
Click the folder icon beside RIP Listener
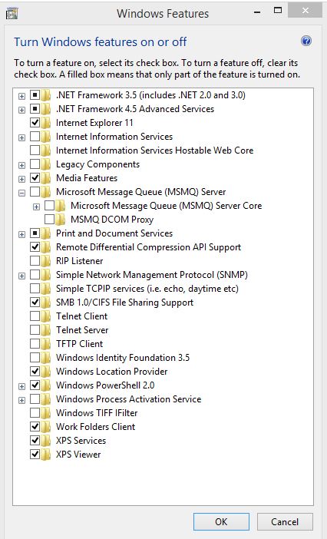pyautogui.click(x=46, y=261)
